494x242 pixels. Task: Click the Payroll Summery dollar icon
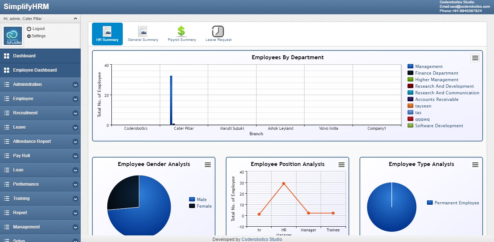[181, 31]
